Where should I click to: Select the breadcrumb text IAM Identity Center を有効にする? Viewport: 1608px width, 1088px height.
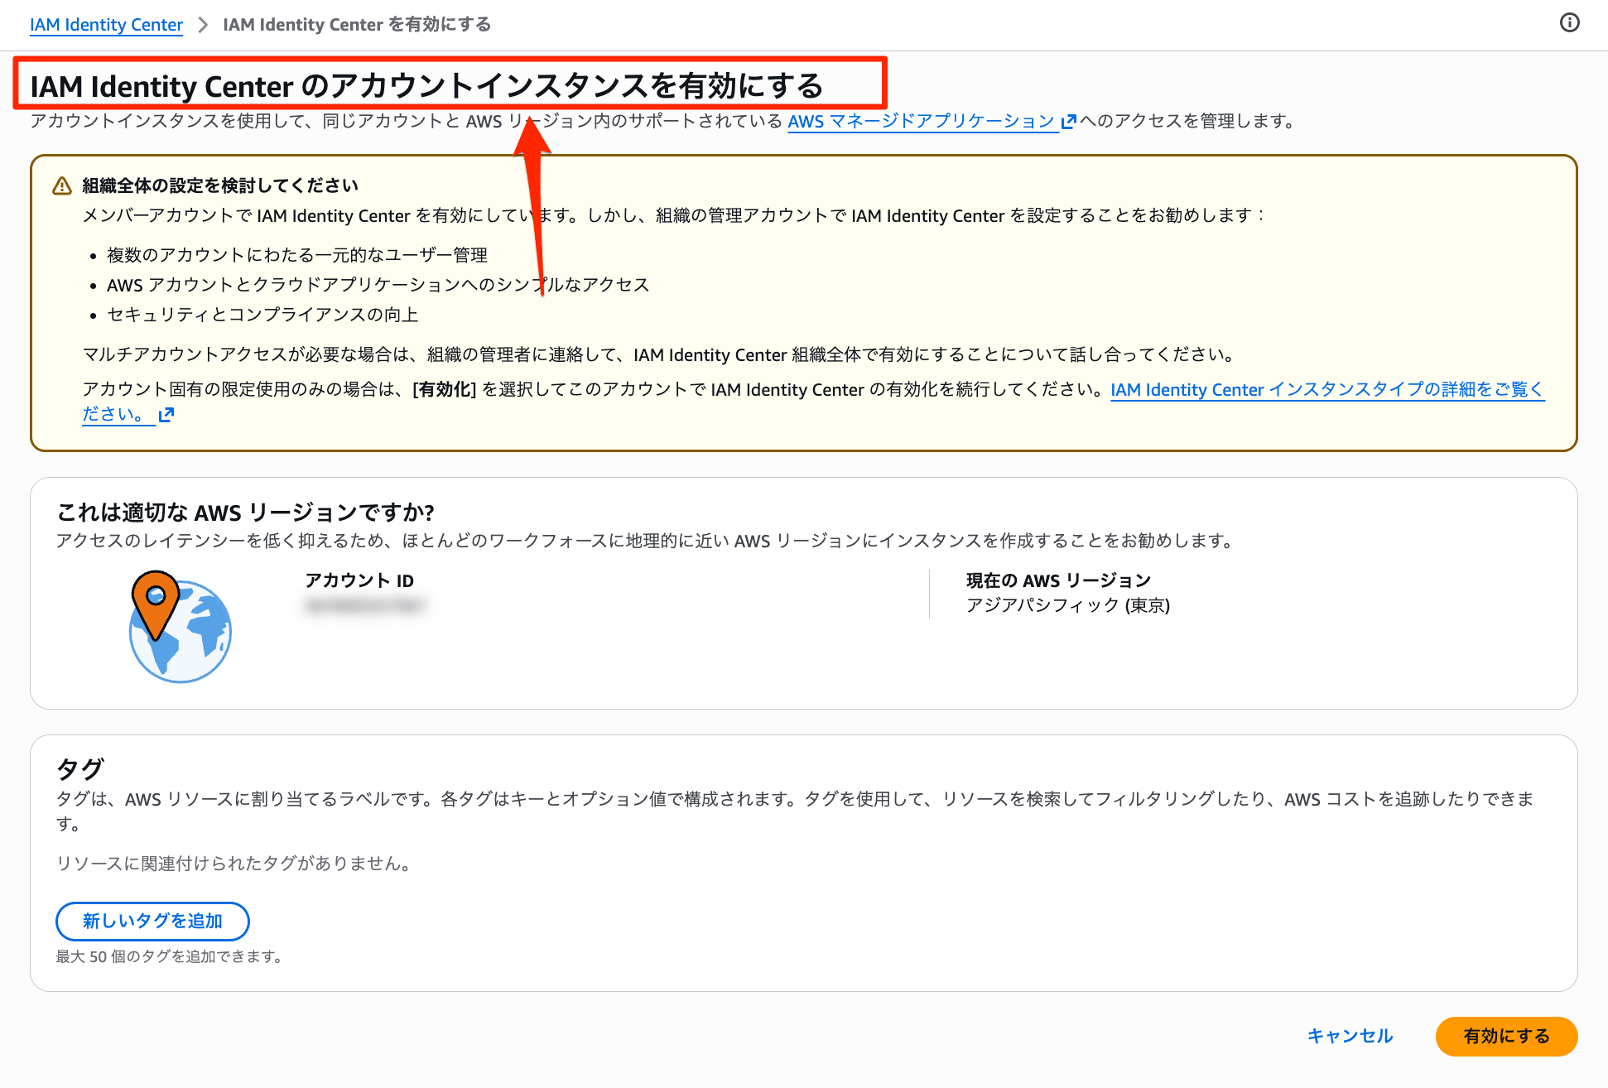click(356, 24)
